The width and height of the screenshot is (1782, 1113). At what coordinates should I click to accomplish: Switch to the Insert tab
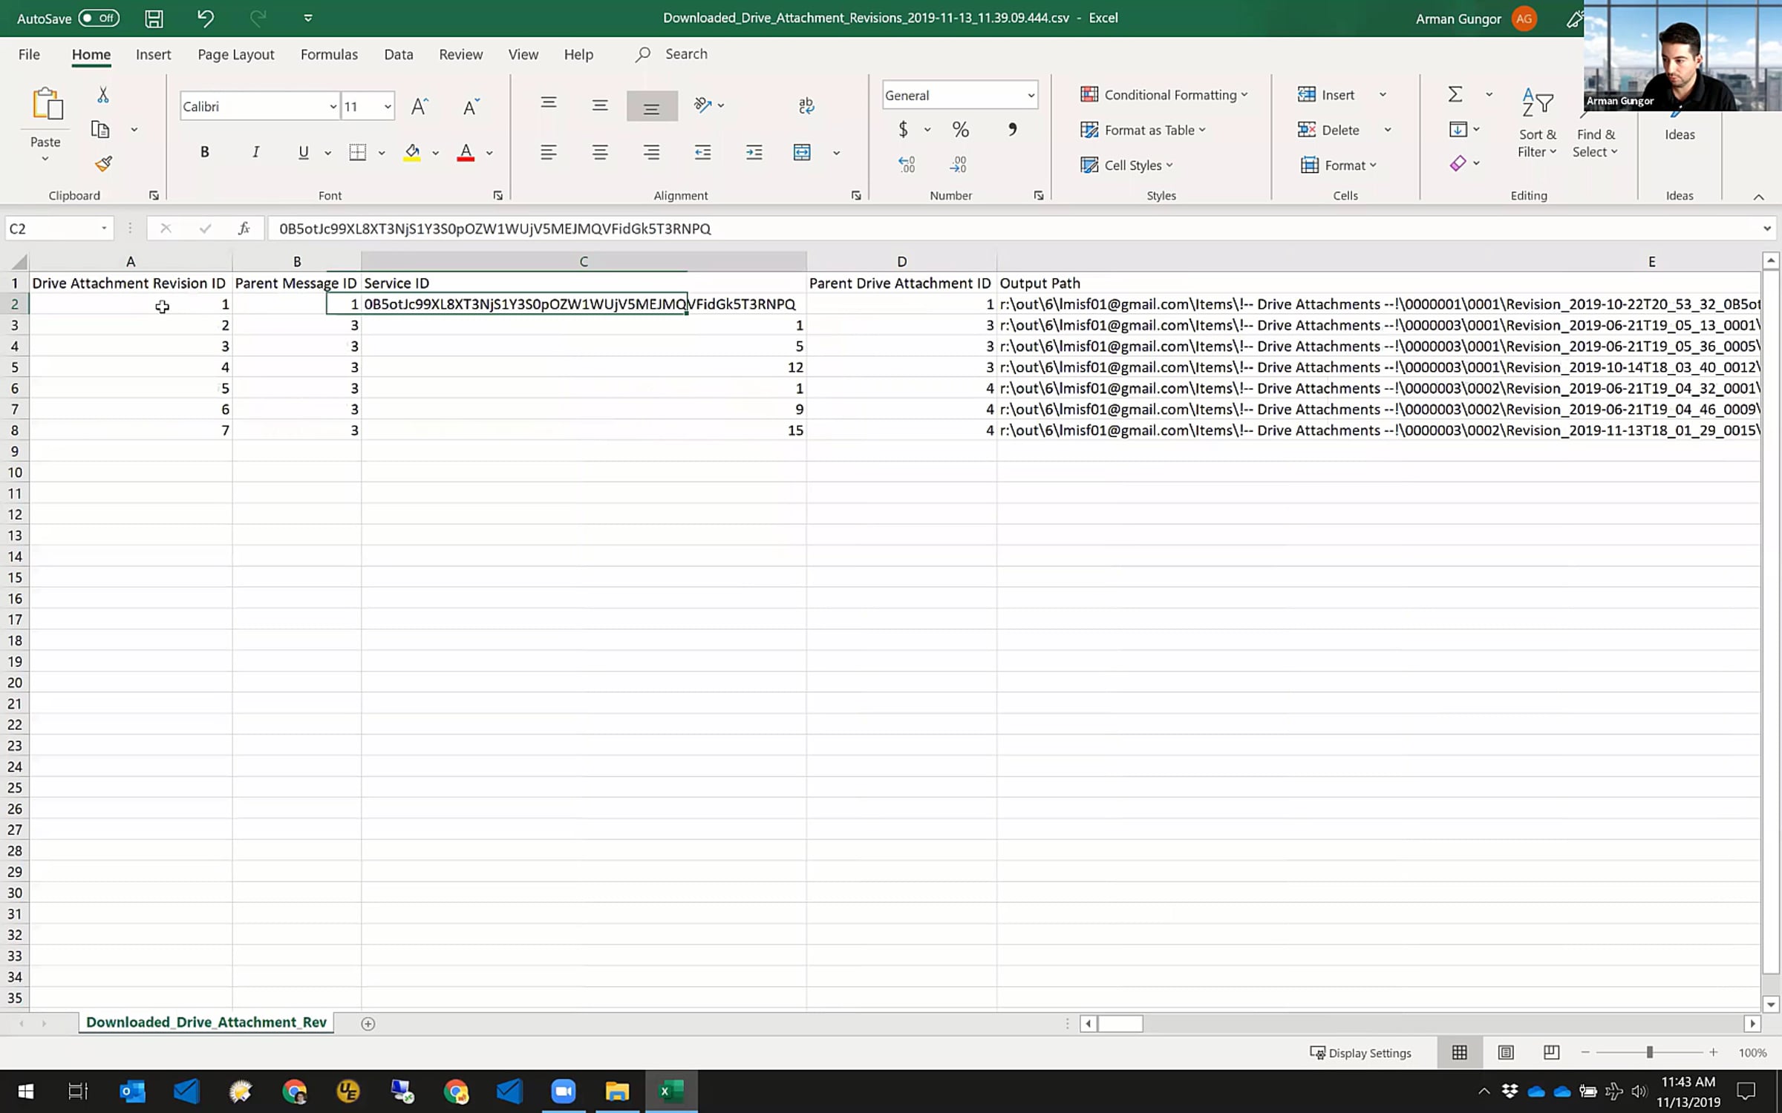[153, 54]
